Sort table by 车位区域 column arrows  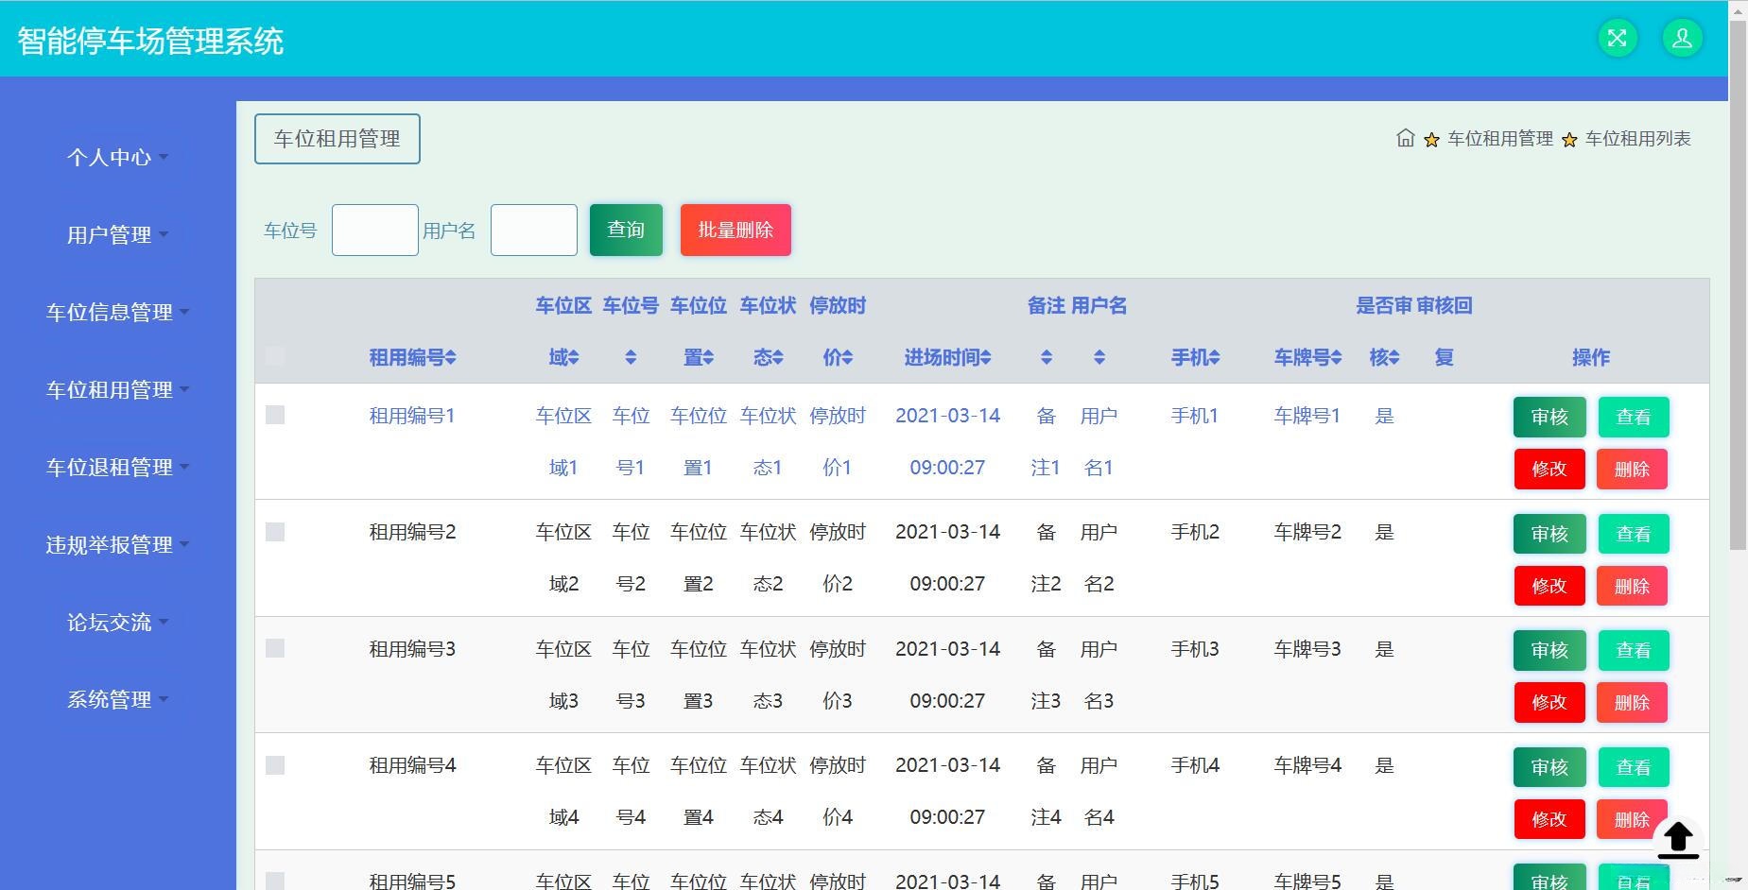573,357
